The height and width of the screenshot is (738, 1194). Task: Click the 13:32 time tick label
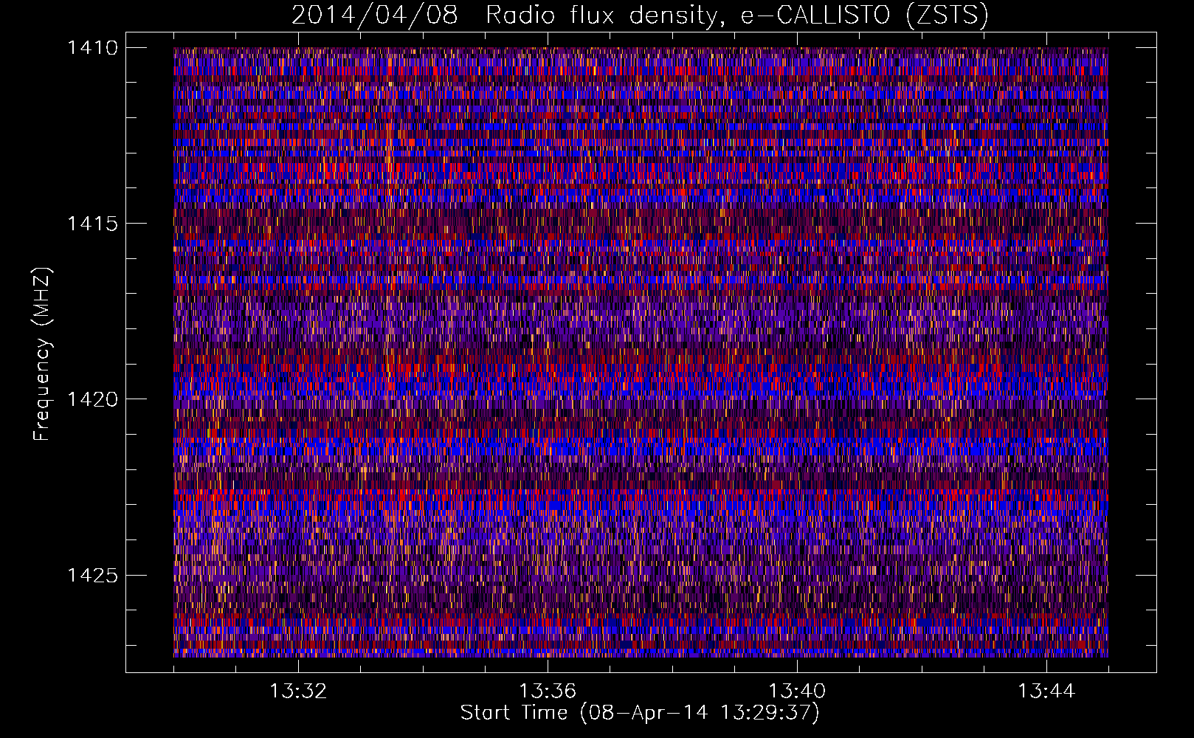pos(298,692)
